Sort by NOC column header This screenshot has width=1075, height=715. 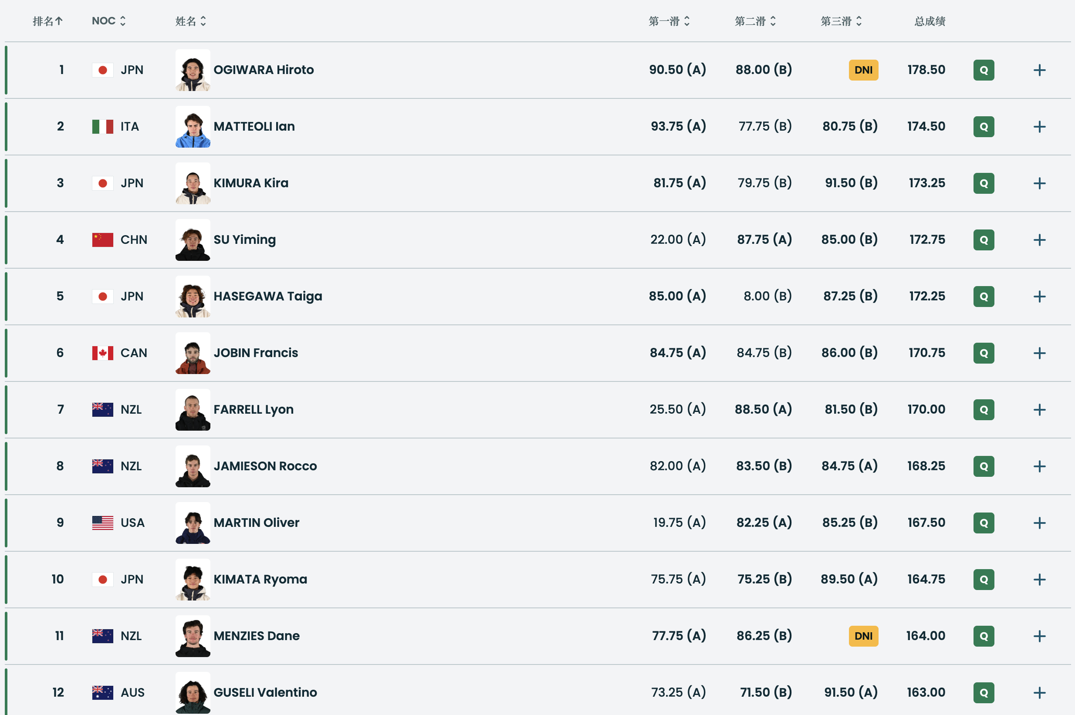pyautogui.click(x=108, y=21)
